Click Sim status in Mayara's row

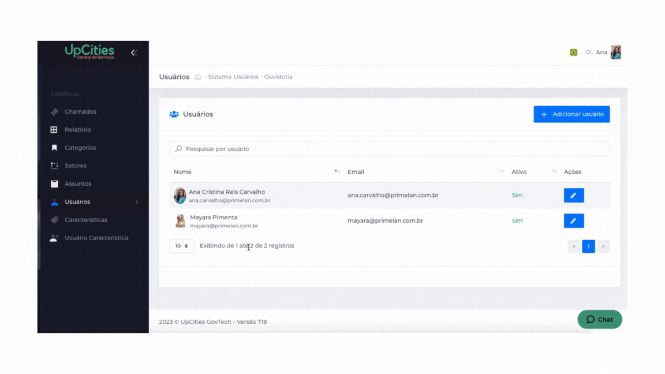tap(517, 221)
